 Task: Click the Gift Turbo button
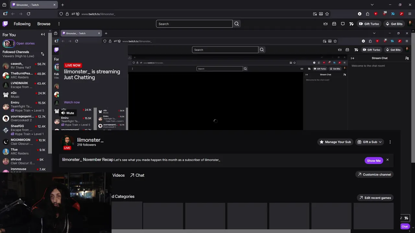tap(369, 24)
